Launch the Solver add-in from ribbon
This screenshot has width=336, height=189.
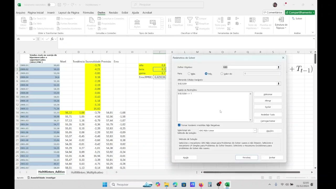pyautogui.click(x=297, y=19)
